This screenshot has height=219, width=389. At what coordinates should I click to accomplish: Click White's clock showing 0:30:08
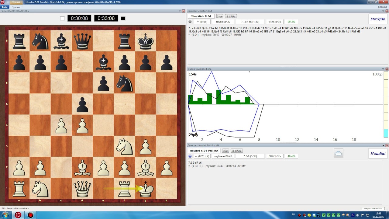click(x=79, y=18)
